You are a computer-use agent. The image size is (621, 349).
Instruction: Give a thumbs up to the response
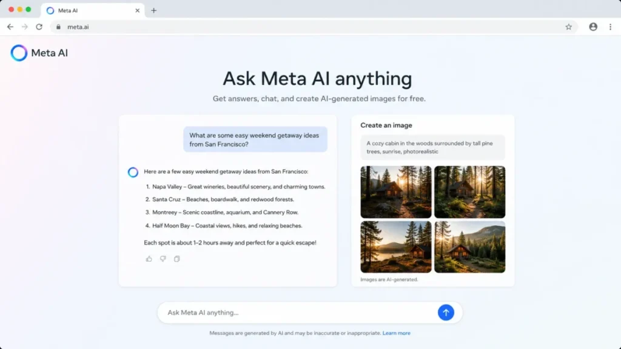149,259
